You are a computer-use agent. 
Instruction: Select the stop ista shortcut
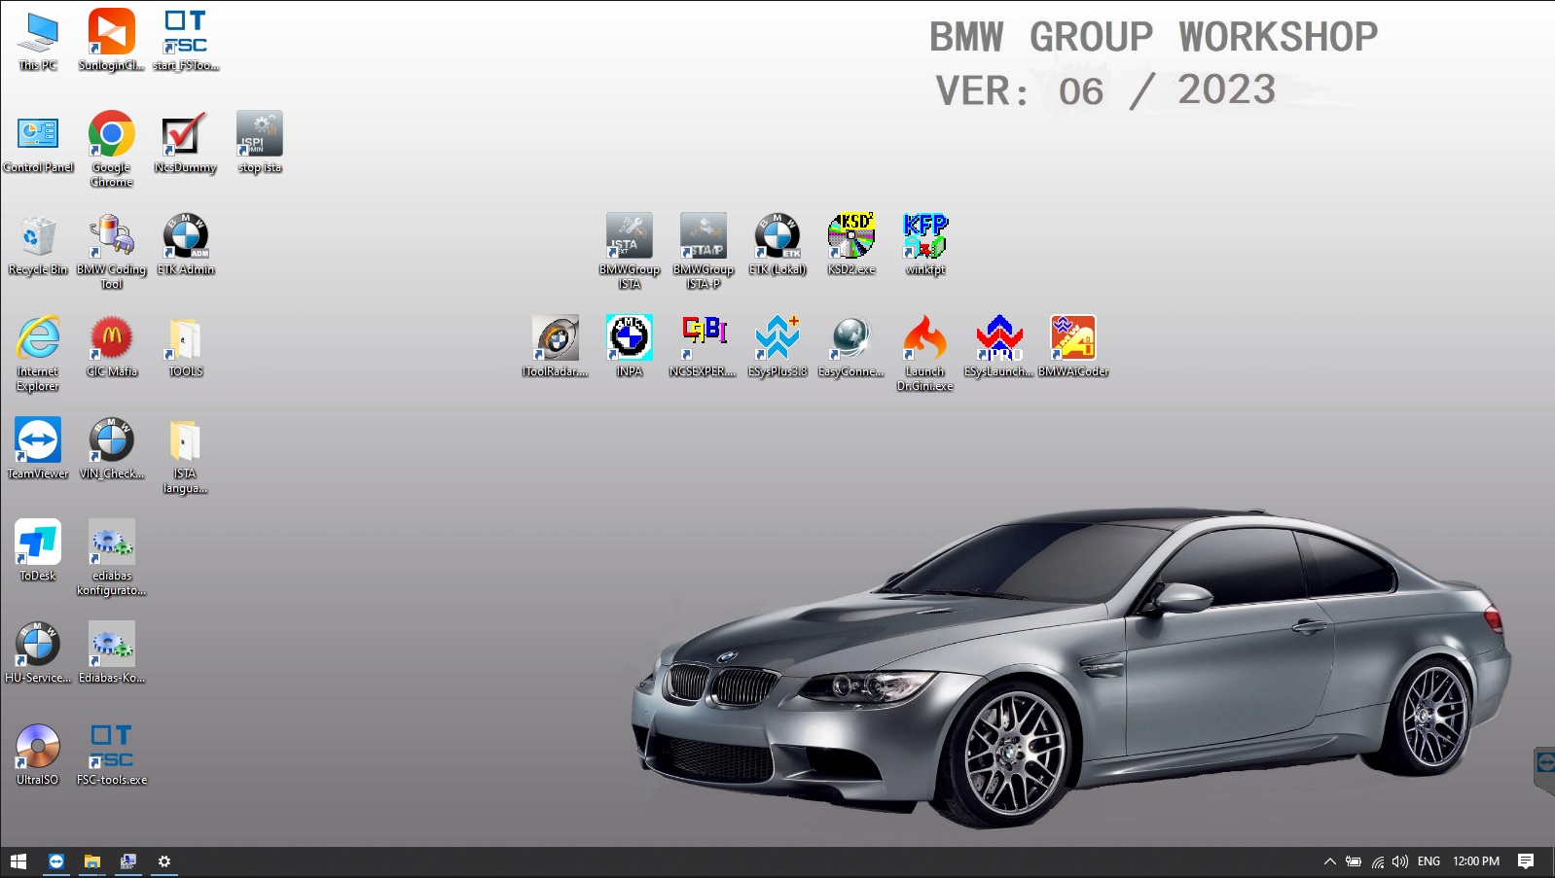pos(260,143)
